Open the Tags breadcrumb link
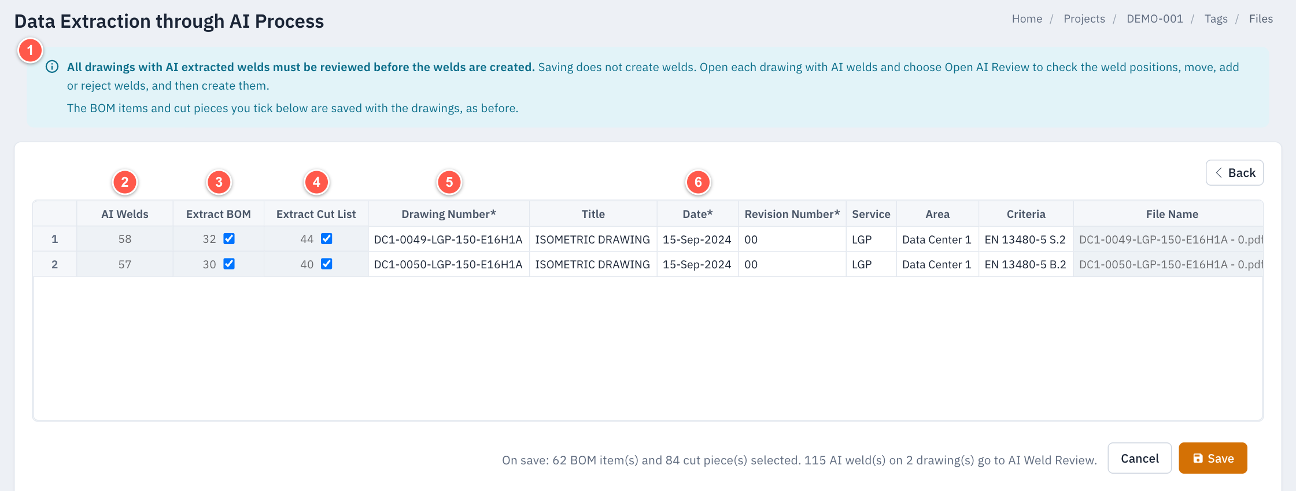Viewport: 1296px width, 491px height. point(1216,19)
